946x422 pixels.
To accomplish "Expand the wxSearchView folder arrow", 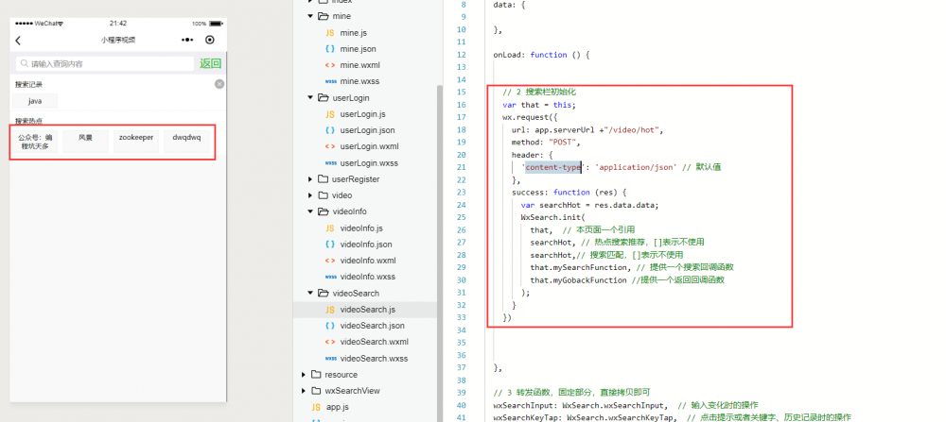I will coord(304,391).
